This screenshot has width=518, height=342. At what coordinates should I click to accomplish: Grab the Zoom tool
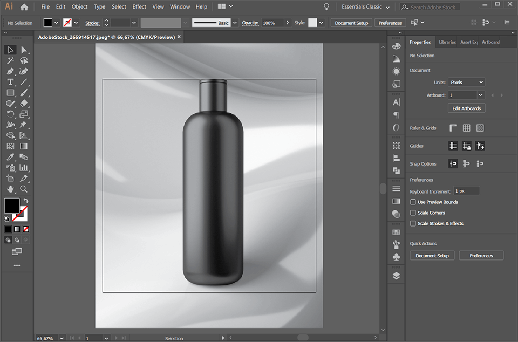click(x=24, y=189)
